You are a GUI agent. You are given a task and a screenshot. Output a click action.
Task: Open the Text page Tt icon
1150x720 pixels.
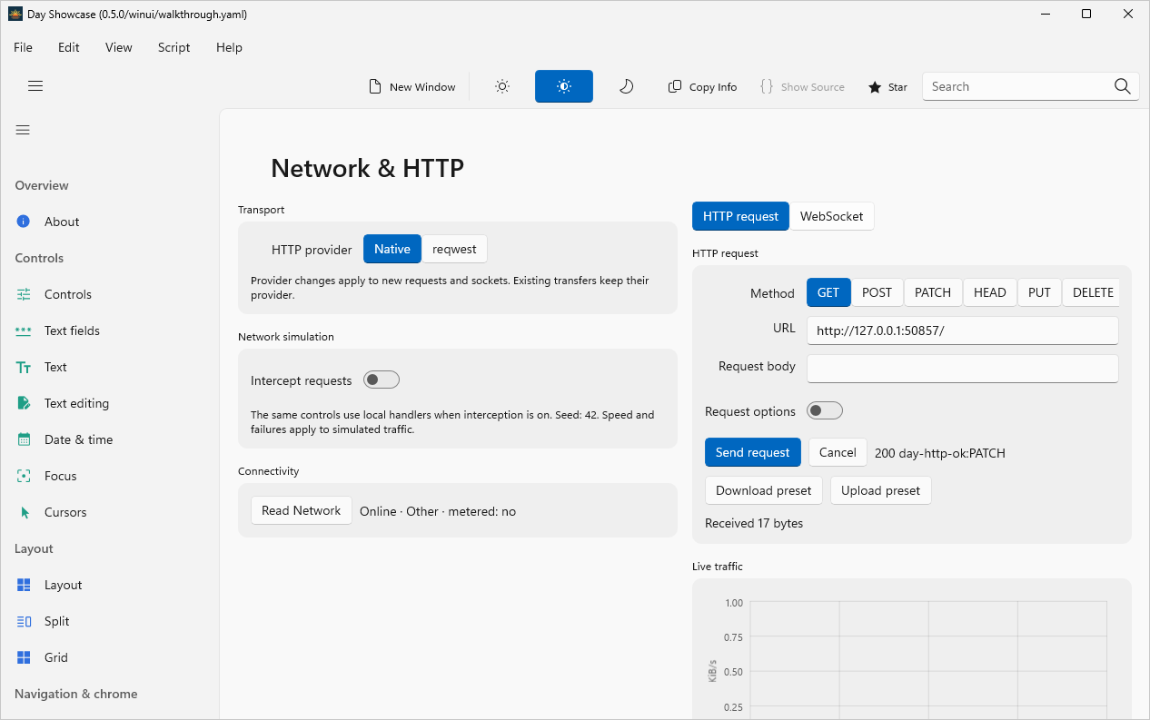click(x=24, y=367)
